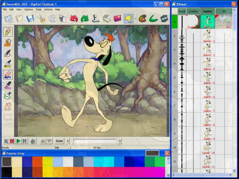The image size is (239, 179).
Task: Click the teal double-arrow icon in toolbar
Action: pyautogui.click(x=164, y=18)
